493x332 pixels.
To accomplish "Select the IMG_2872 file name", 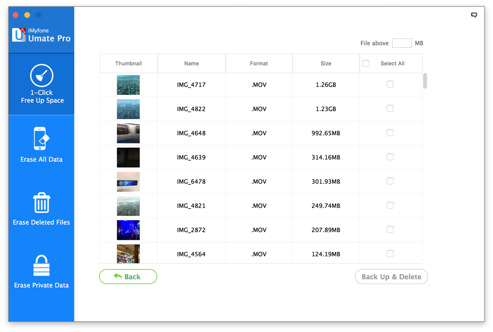I will coord(191,230).
